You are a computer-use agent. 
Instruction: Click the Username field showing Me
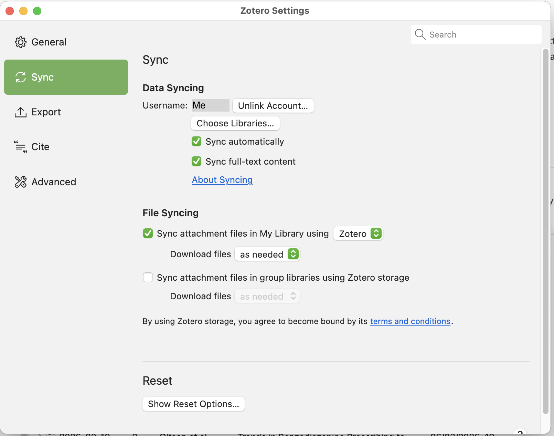click(x=210, y=105)
